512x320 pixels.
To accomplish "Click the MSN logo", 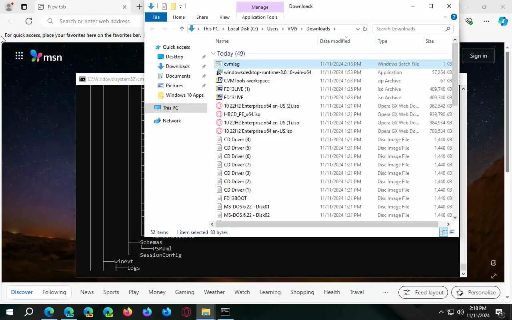I will pyautogui.click(x=46, y=56).
